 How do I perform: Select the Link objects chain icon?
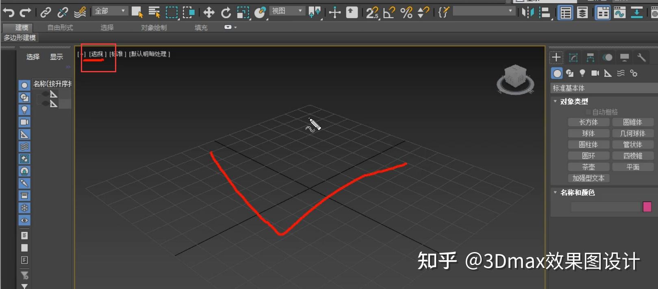click(x=46, y=13)
